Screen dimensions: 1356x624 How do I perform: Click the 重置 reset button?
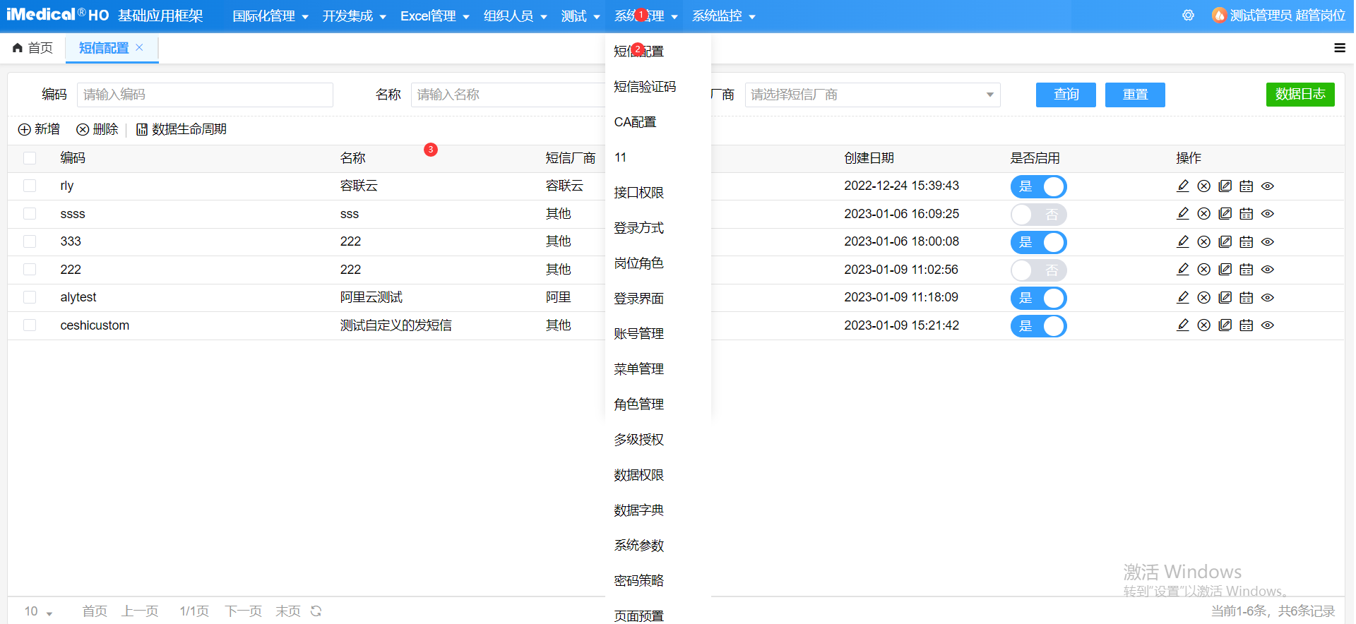[1135, 95]
